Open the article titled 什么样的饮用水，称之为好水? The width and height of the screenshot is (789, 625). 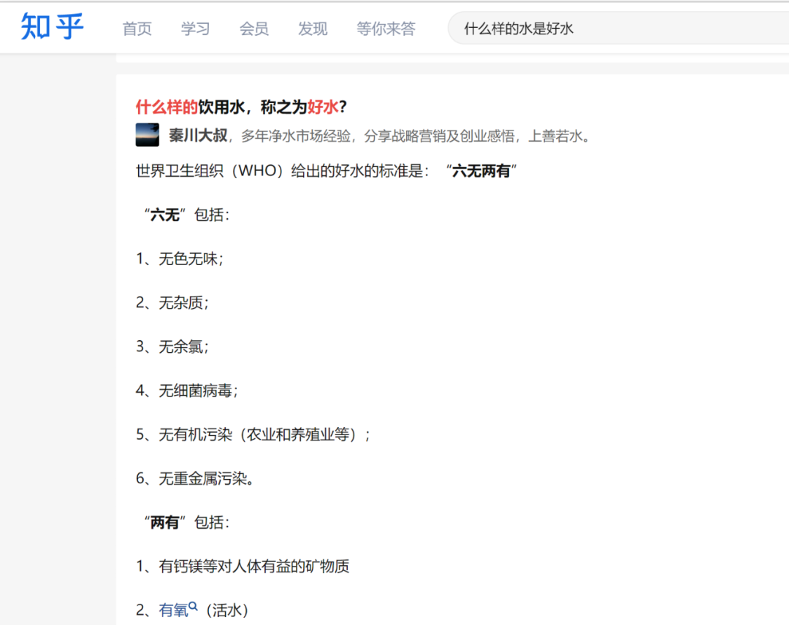point(242,107)
